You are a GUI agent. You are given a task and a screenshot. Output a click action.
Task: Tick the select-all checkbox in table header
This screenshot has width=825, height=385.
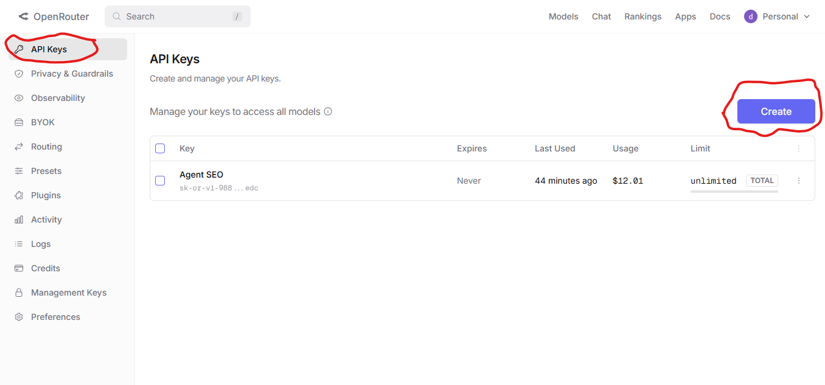coord(160,148)
